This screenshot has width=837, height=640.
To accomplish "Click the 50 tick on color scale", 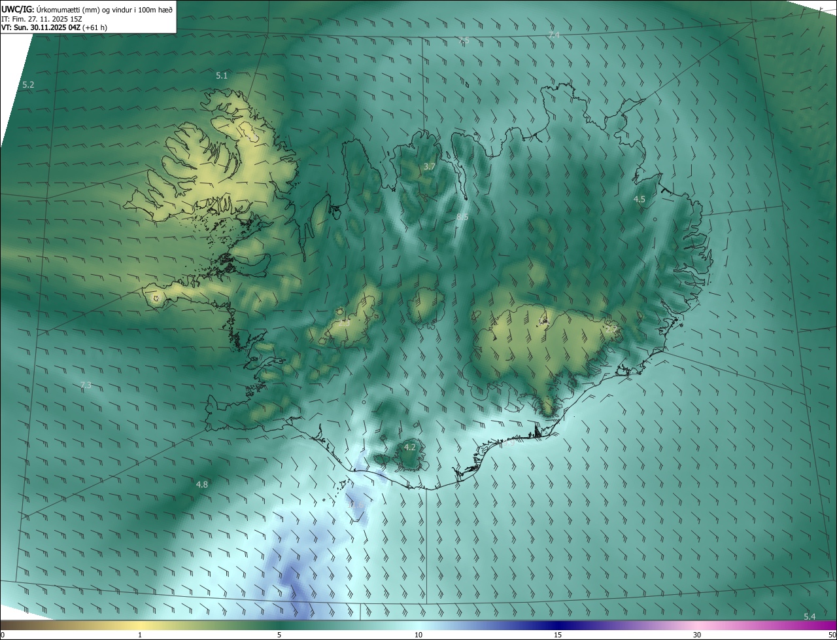I will (x=832, y=635).
